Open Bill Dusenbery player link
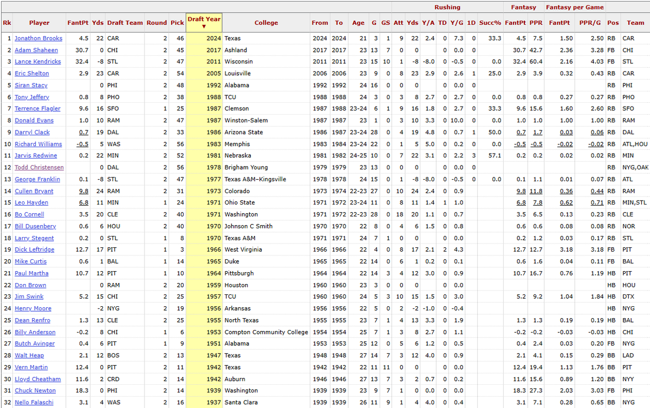The width and height of the screenshot is (650, 408). (35, 227)
